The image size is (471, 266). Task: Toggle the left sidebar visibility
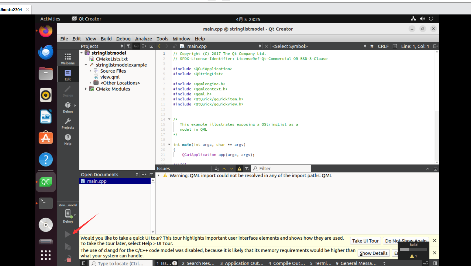[83, 263]
